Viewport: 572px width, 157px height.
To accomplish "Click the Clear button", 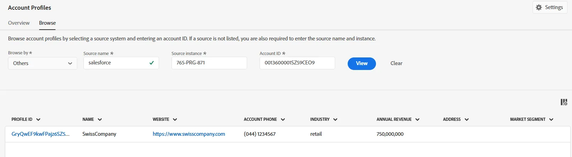I will [x=396, y=63].
